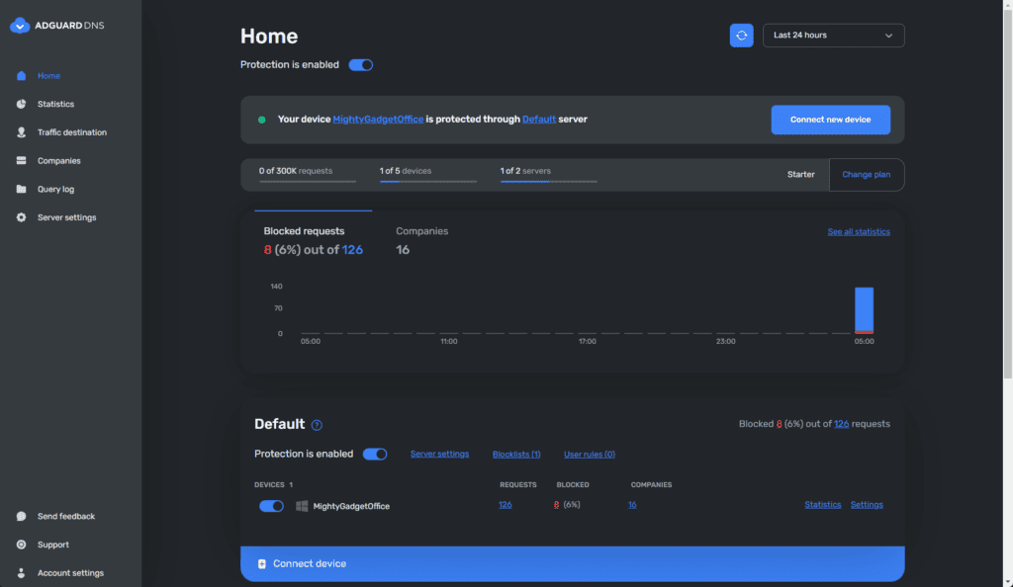Click the AdGuard DNS cloud logo
Viewport: 1013px width, 587px height.
(x=21, y=27)
